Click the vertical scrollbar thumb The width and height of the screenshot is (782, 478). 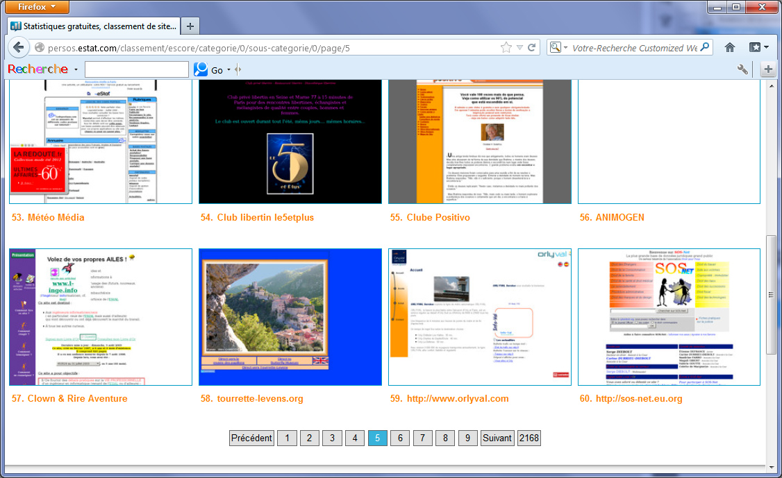[772, 295]
